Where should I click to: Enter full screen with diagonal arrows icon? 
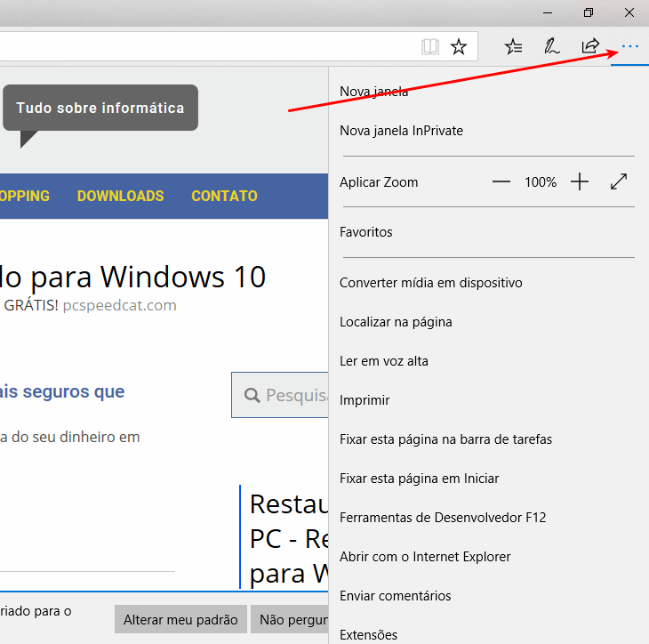(x=619, y=182)
